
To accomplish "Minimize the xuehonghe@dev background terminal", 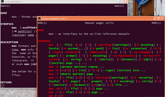I will point(118,2).
